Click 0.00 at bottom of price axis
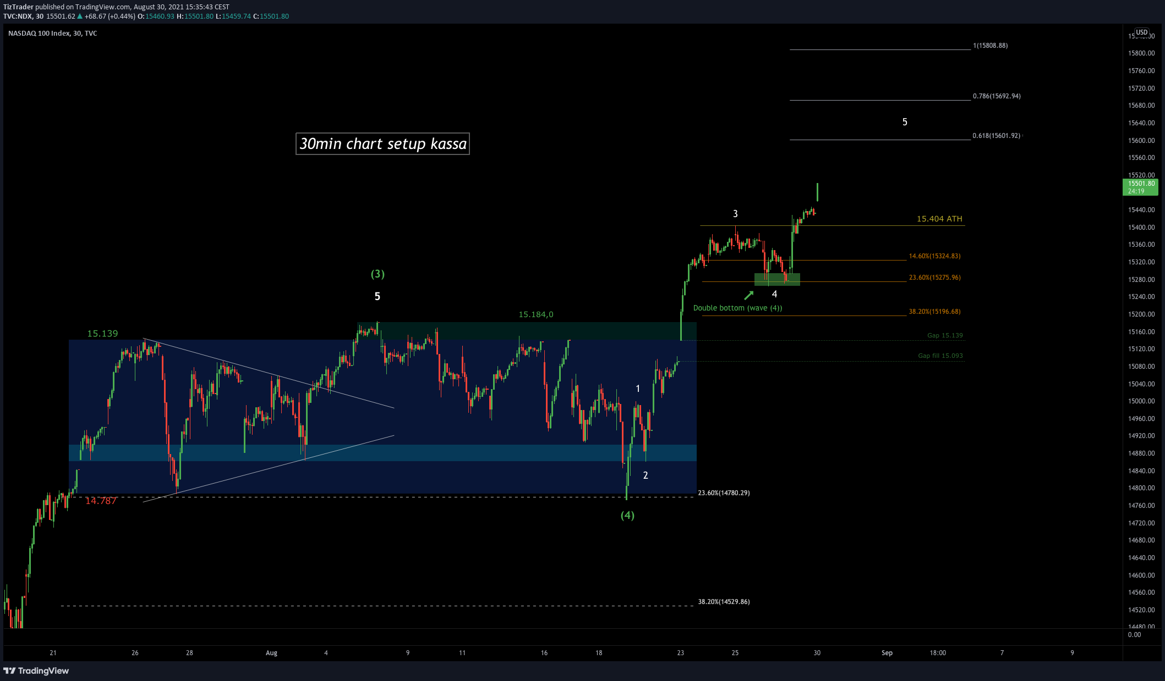 coord(1134,635)
